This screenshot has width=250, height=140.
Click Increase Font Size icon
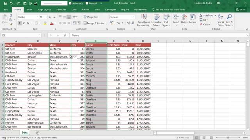(x=50, y=17)
